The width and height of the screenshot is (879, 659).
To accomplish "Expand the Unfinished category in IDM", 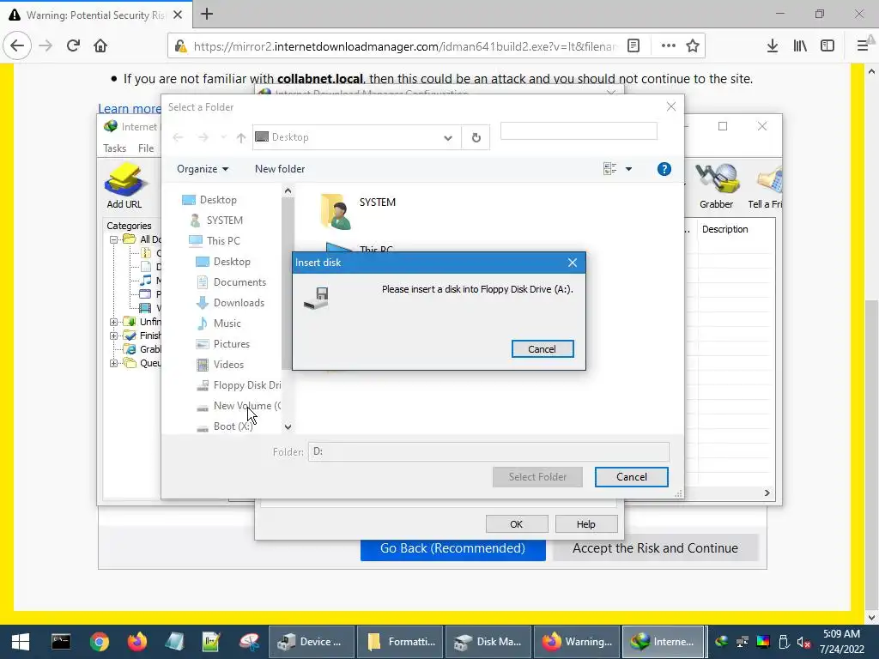I will click(x=113, y=322).
